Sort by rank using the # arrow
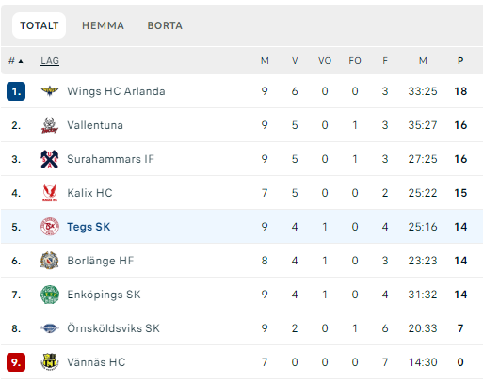The width and height of the screenshot is (483, 383). click(16, 61)
